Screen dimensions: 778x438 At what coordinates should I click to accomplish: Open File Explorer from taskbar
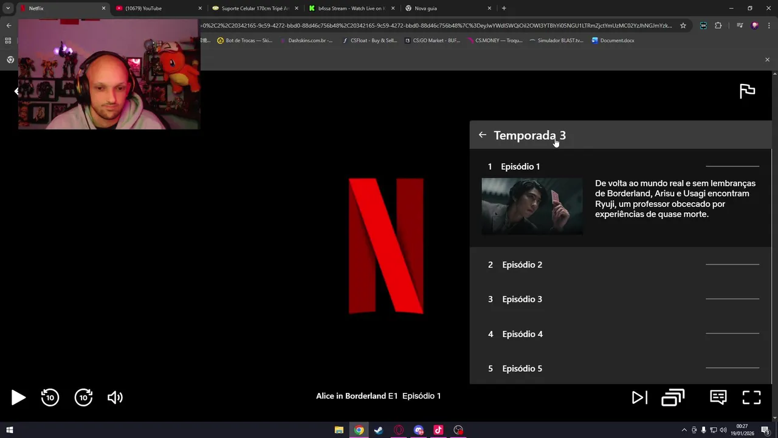pos(339,430)
